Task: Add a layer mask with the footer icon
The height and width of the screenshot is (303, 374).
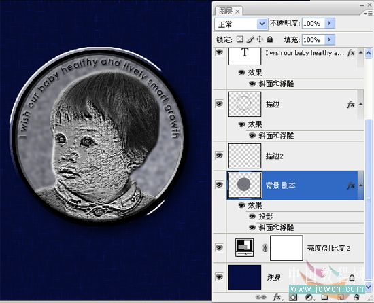Action: point(293,297)
